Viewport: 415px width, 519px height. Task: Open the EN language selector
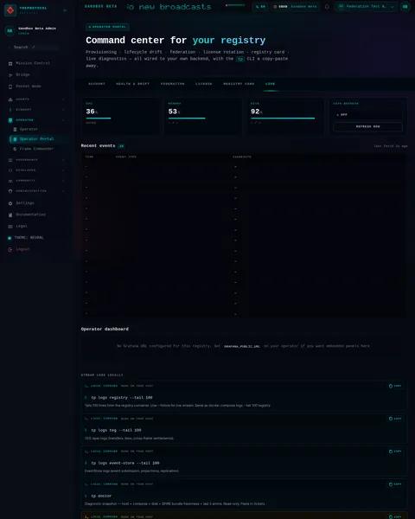tap(260, 7)
